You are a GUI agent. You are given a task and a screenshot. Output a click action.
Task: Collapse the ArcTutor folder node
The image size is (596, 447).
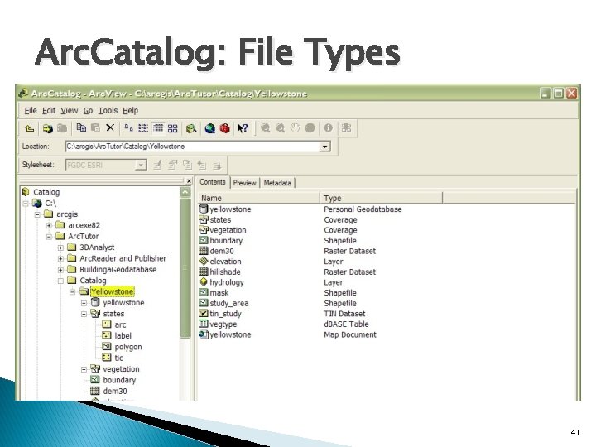point(49,237)
